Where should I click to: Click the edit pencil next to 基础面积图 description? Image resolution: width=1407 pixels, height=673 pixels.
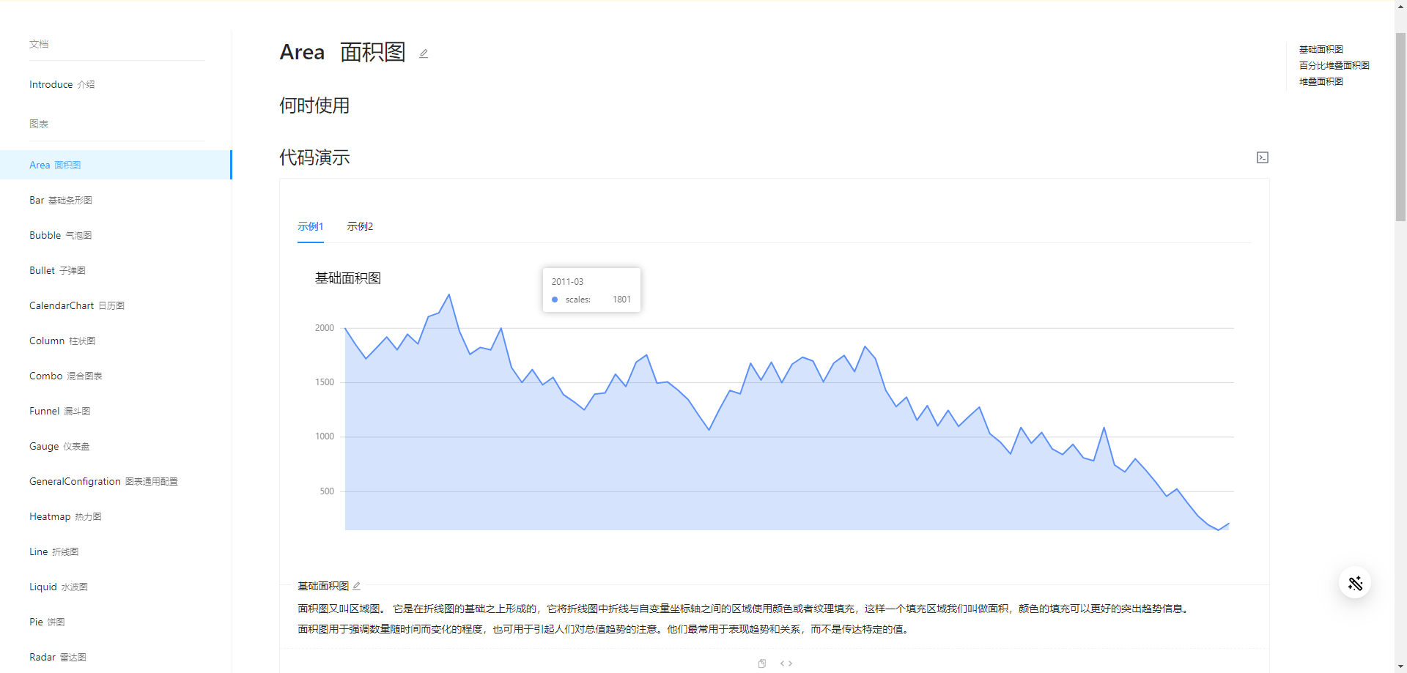(357, 586)
